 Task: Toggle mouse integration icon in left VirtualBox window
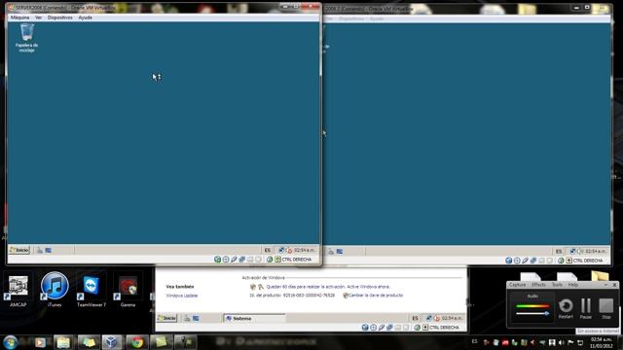(x=270, y=260)
